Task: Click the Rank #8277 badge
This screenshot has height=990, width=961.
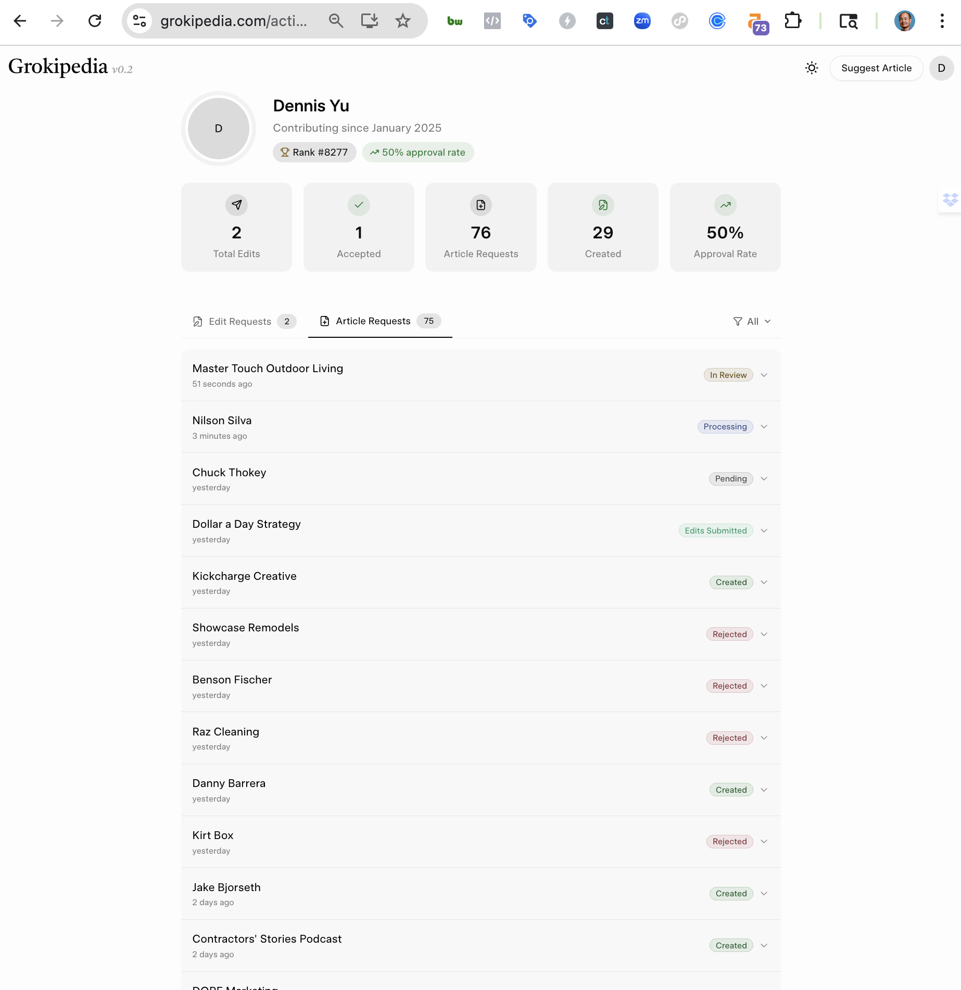Action: (x=314, y=153)
